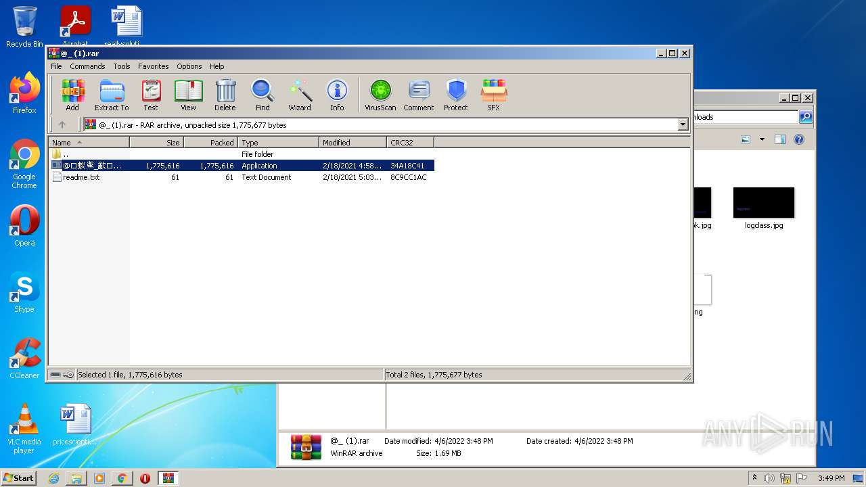Run VirusScan on the archive
The width and height of the screenshot is (866, 487).
(x=380, y=95)
